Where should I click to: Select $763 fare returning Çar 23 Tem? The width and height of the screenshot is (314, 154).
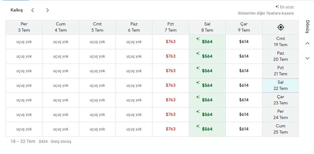pos(171,100)
